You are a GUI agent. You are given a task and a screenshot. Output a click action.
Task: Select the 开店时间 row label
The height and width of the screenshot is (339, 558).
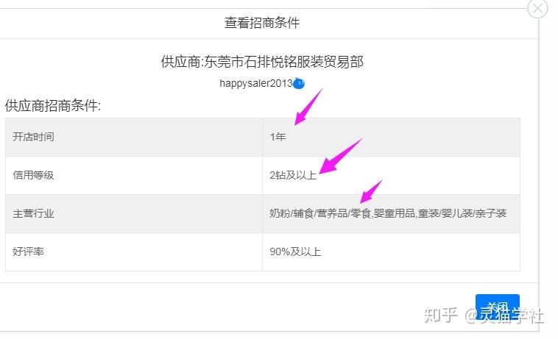pyautogui.click(x=33, y=137)
